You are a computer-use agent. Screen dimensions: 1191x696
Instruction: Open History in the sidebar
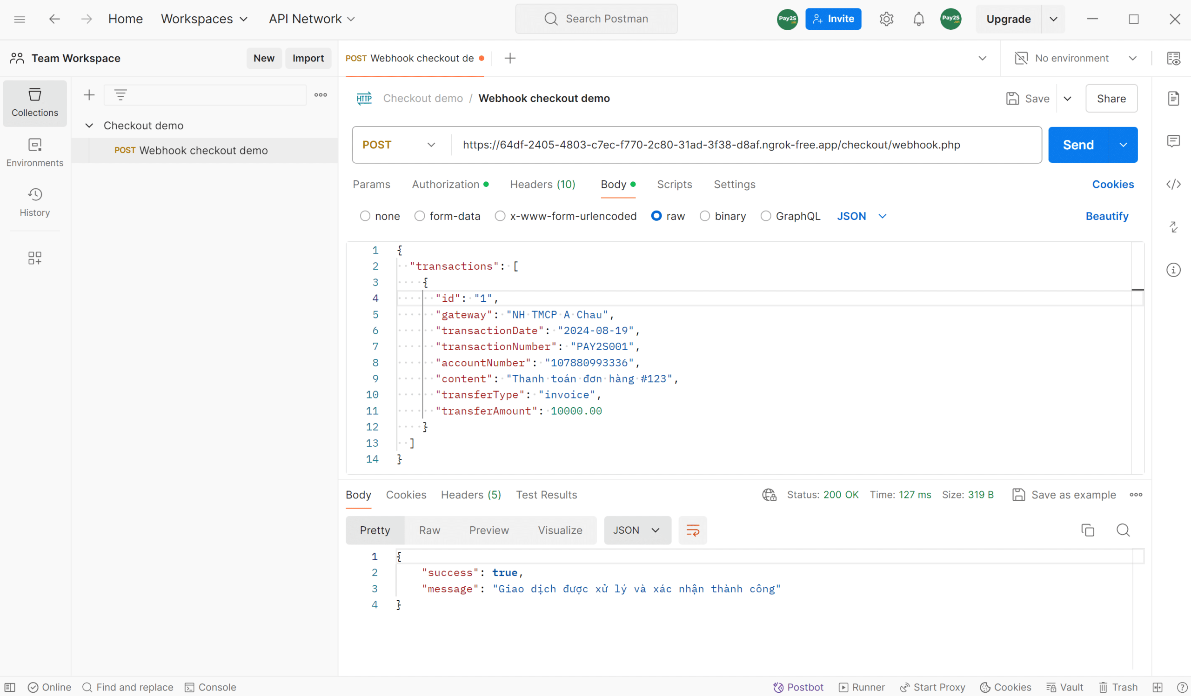[x=34, y=202]
